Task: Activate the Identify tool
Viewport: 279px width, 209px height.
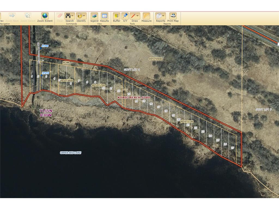Action: coord(80,16)
